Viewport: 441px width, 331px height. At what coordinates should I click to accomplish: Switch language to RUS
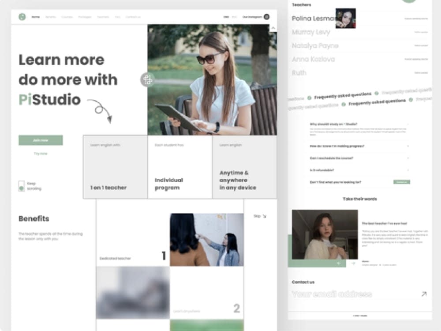[x=234, y=17]
